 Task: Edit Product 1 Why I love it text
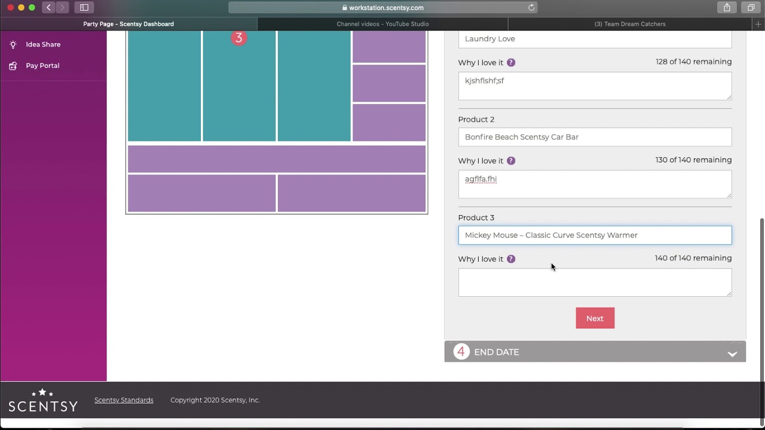coord(595,86)
